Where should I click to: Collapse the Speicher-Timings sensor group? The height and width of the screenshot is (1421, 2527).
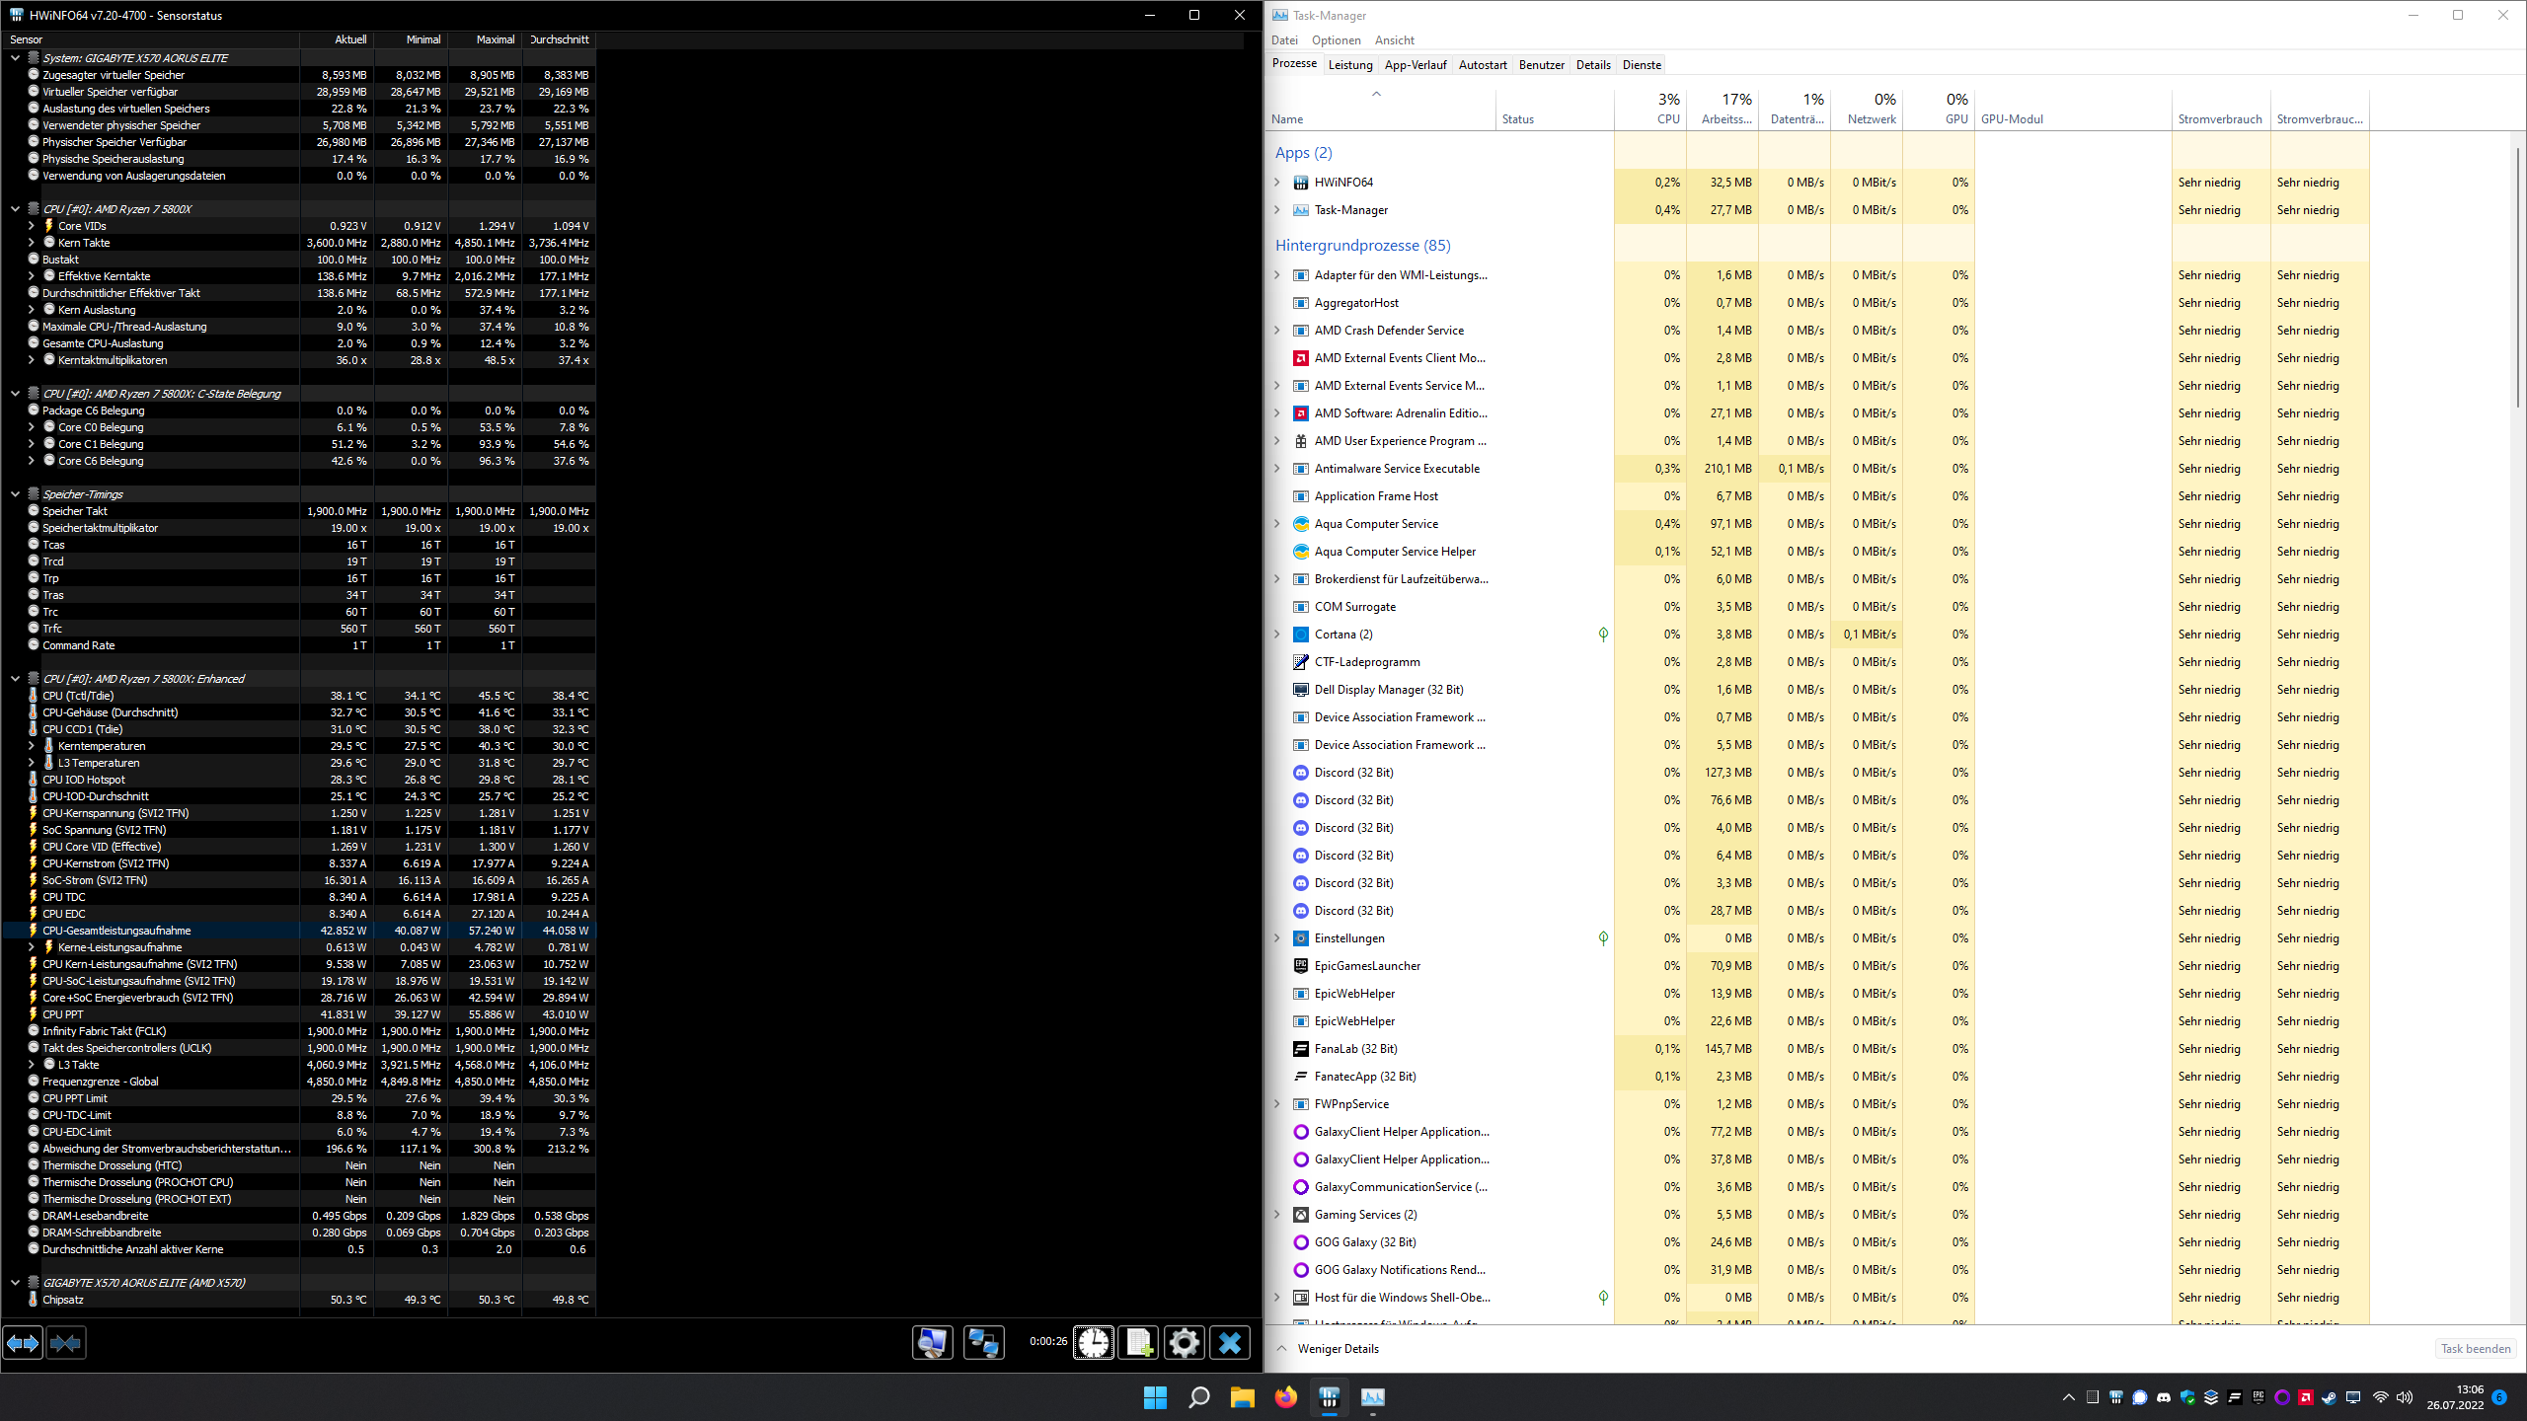pyautogui.click(x=15, y=494)
